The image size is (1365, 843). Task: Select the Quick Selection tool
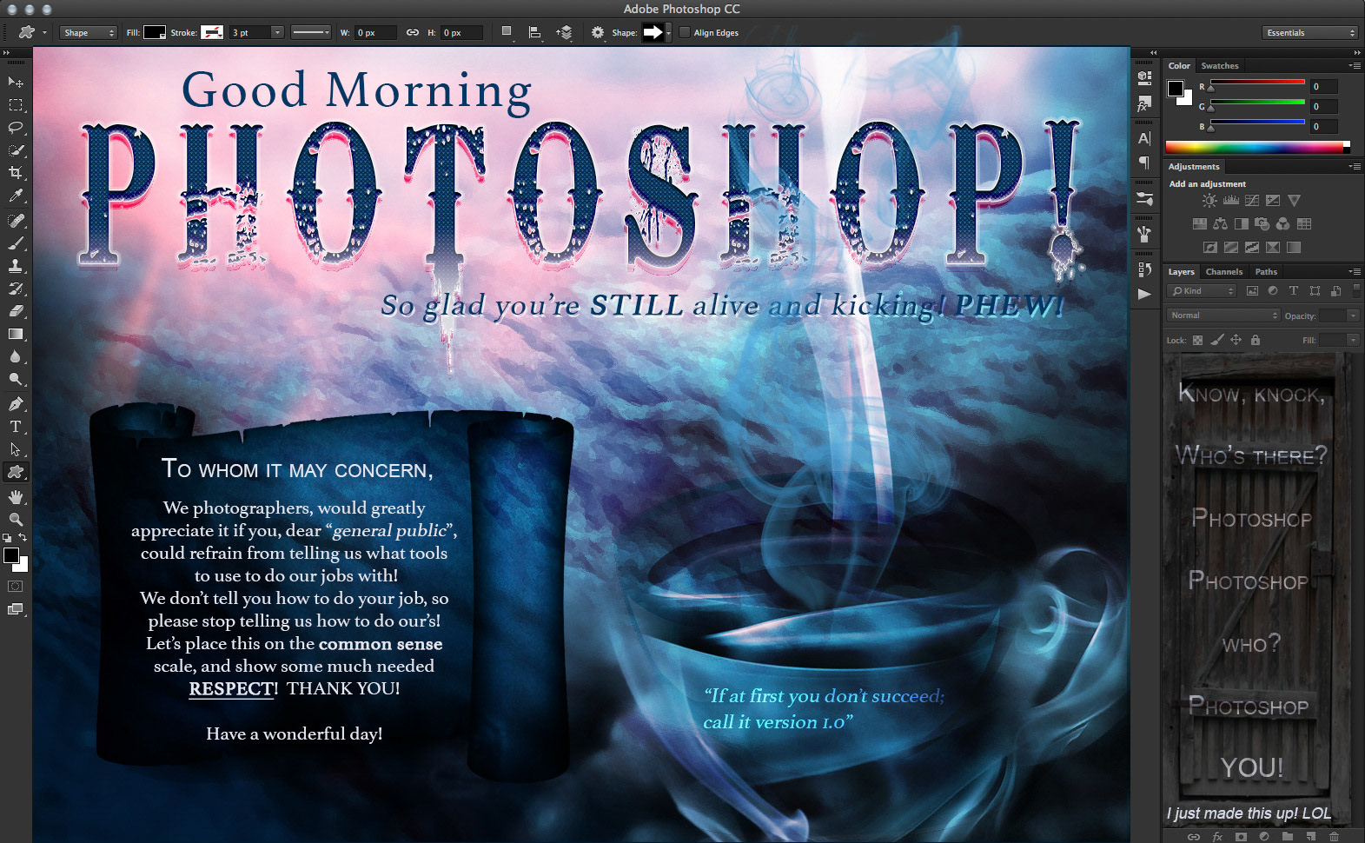[16, 149]
